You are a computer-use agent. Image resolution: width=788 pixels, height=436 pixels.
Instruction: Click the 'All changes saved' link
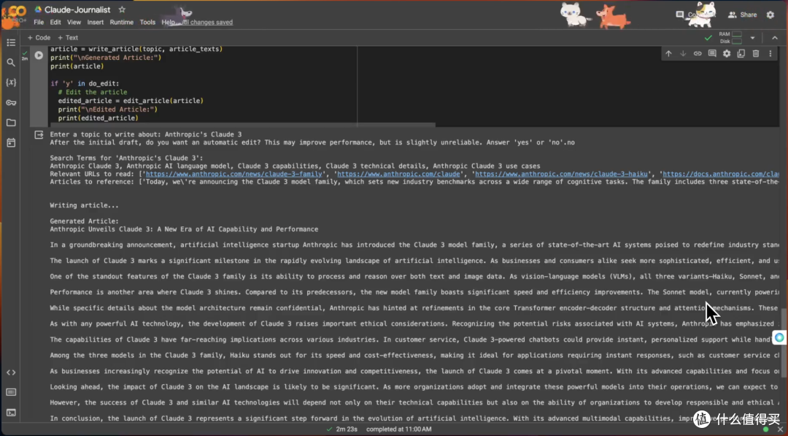point(206,22)
